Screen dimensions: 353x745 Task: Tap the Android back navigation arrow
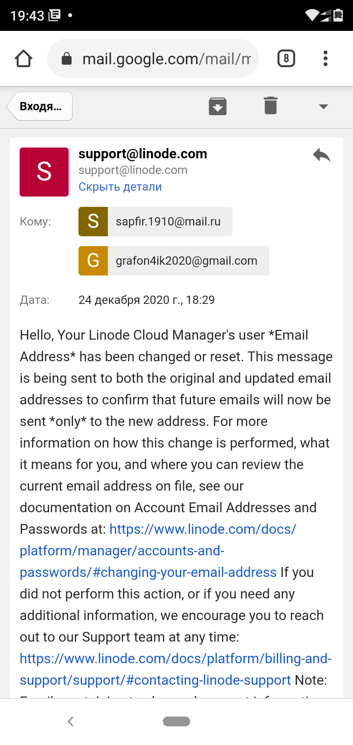pos(71,721)
